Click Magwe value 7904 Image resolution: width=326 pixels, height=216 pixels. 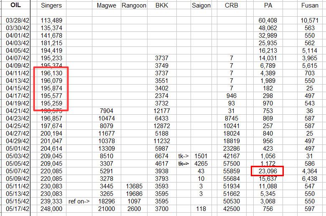[x=107, y=111]
